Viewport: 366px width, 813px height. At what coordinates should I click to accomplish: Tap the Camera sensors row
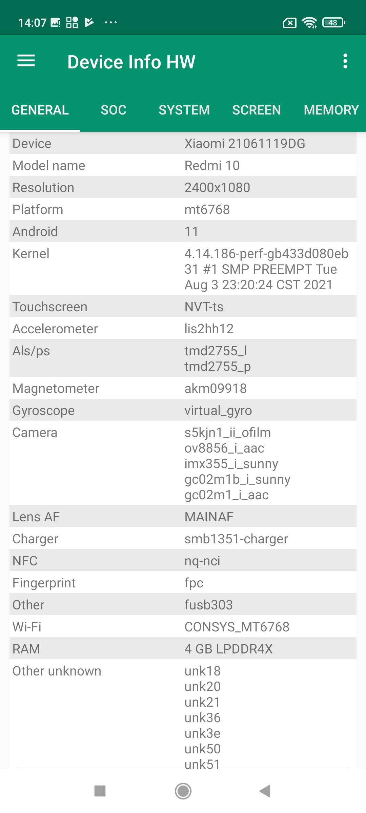pyautogui.click(x=183, y=463)
